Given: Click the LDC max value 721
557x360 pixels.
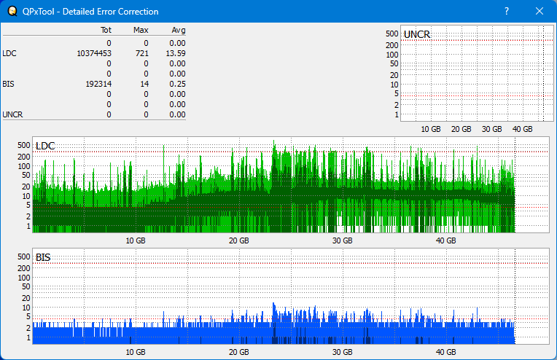Looking at the screenshot, I should (142, 53).
